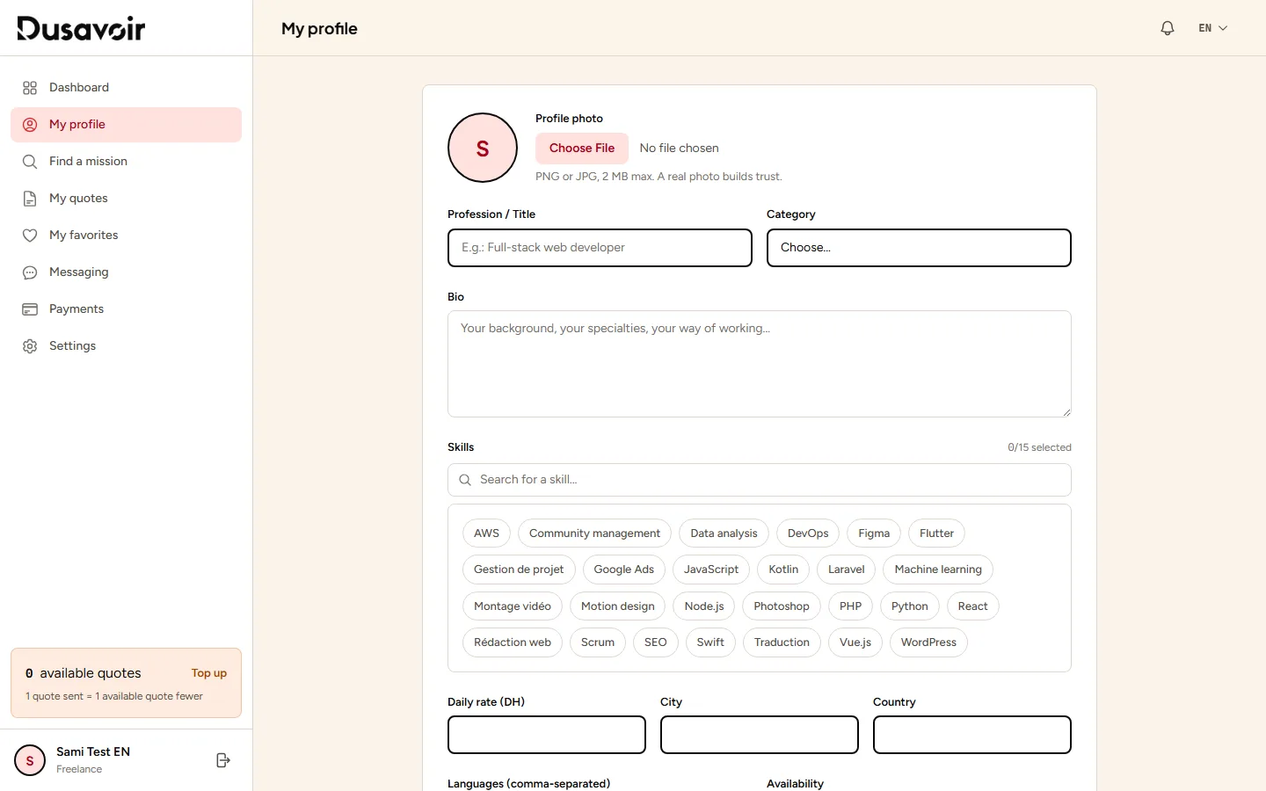Screen dimensions: 1266x791
Task: Toggle the Community management skill chip
Action: pos(594,533)
